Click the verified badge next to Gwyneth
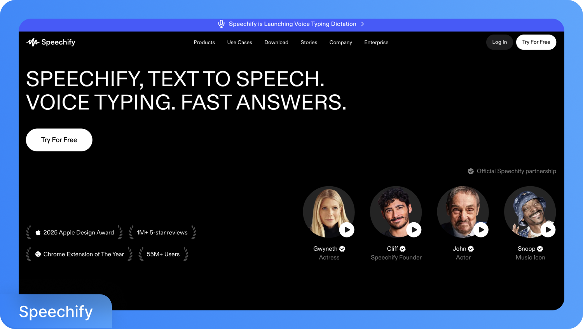Screen dimensions: 583x329 pos(342,249)
